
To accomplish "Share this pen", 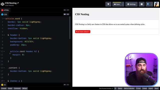I will 156,88.
